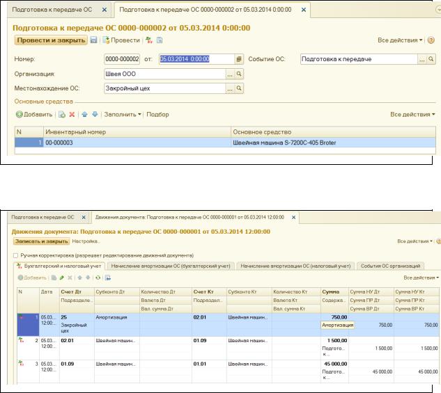
Task: Click the Провести и закрыть button
Action: (x=51, y=40)
